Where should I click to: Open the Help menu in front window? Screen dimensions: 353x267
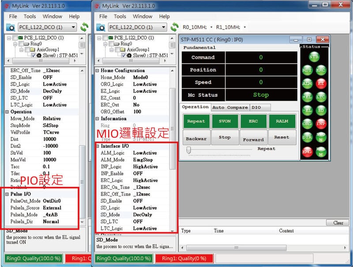(164, 16)
